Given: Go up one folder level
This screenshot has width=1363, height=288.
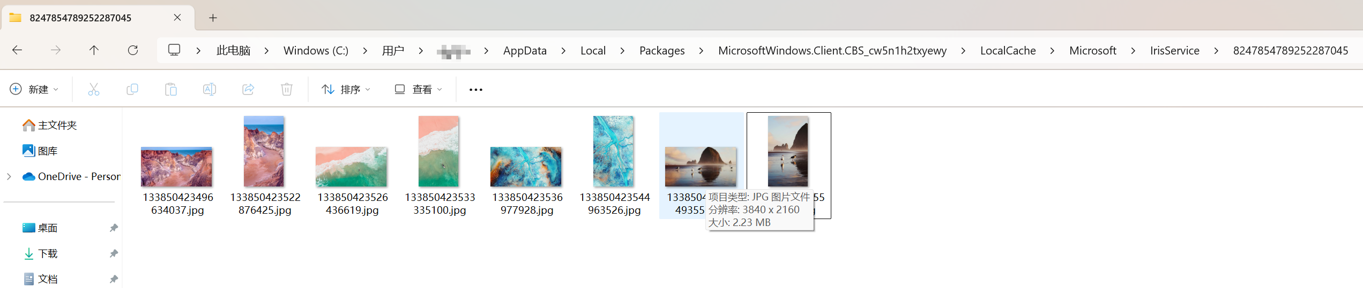Looking at the screenshot, I should [94, 50].
